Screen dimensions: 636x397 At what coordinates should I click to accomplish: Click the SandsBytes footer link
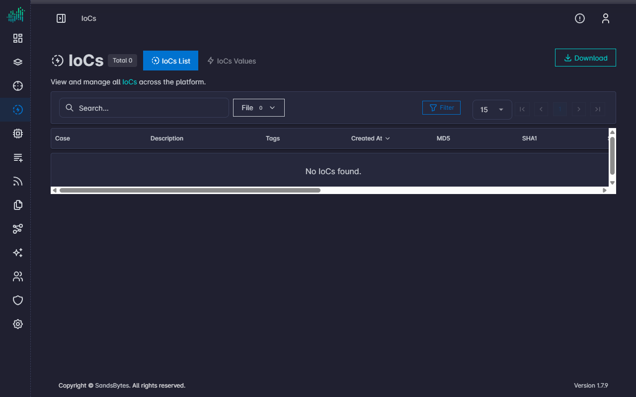click(112, 386)
